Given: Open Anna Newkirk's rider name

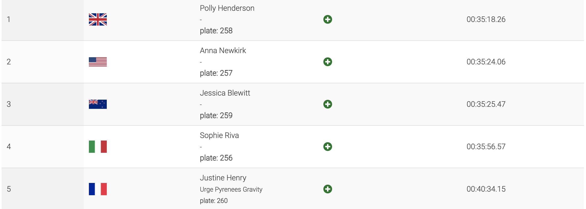Looking at the screenshot, I should click(x=223, y=51).
